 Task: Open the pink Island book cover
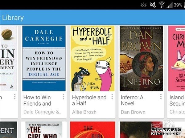tap(177, 58)
